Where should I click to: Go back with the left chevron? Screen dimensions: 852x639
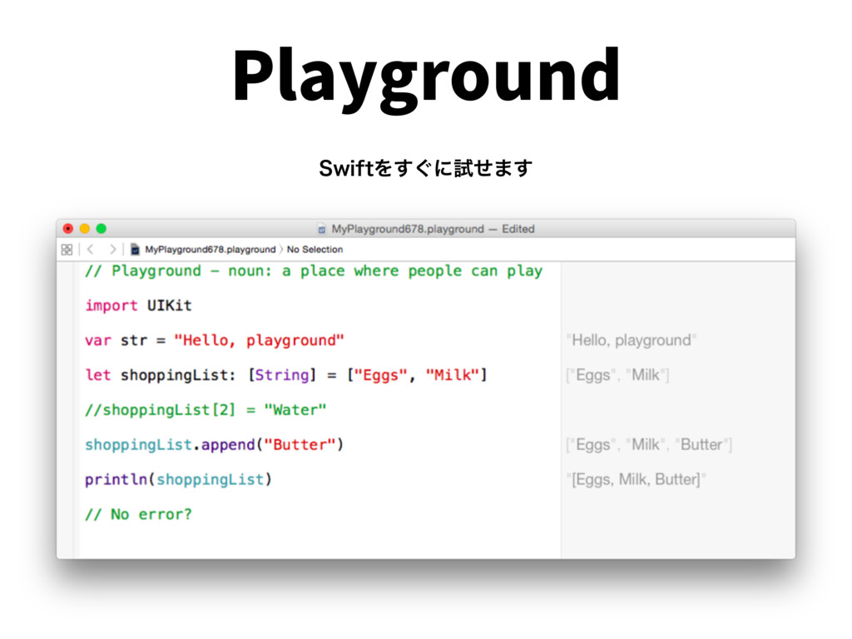click(x=90, y=250)
